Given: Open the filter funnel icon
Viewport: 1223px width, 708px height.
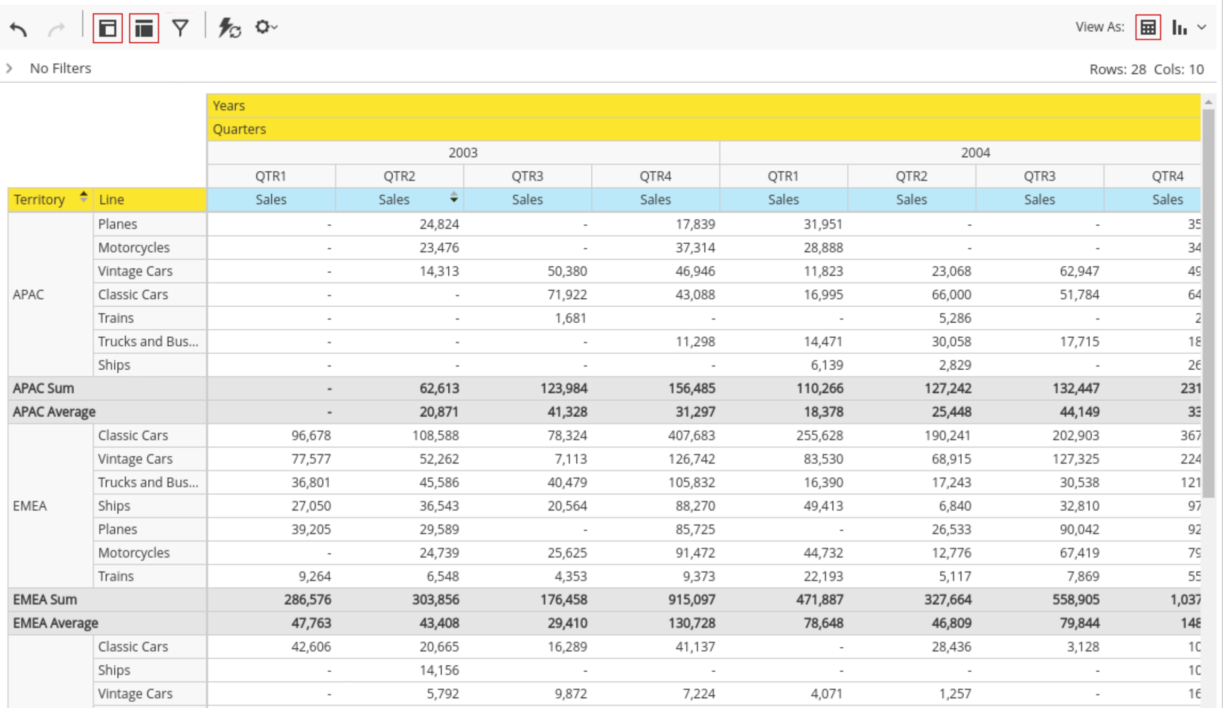Looking at the screenshot, I should click(x=180, y=28).
